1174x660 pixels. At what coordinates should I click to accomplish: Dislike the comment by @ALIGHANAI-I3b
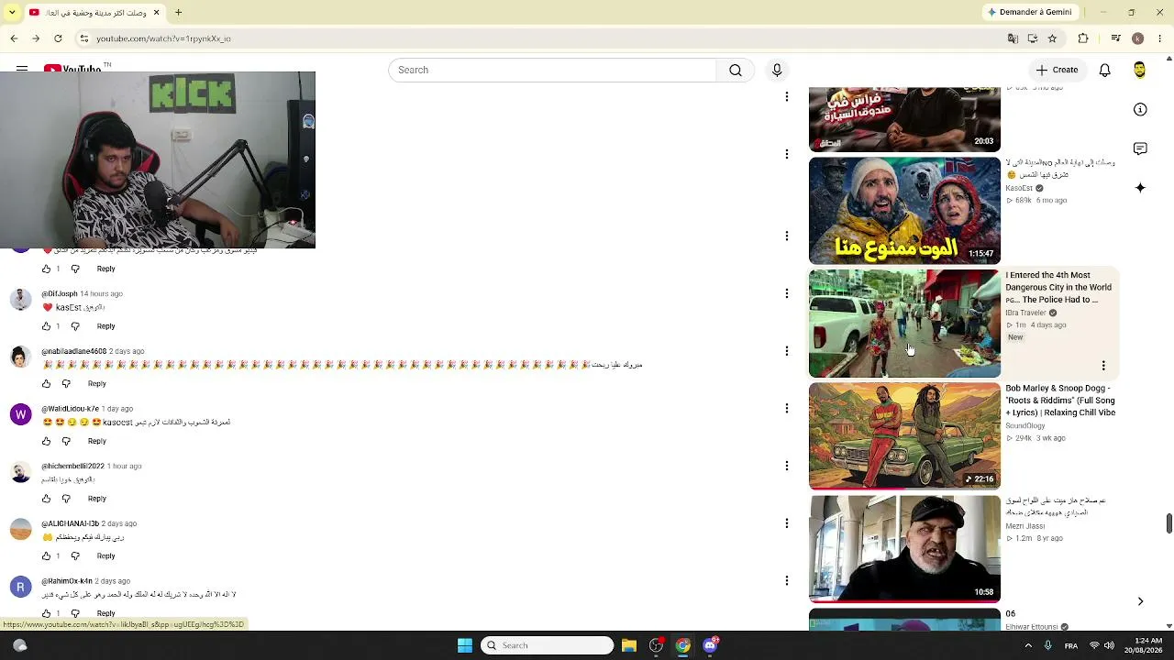(75, 556)
